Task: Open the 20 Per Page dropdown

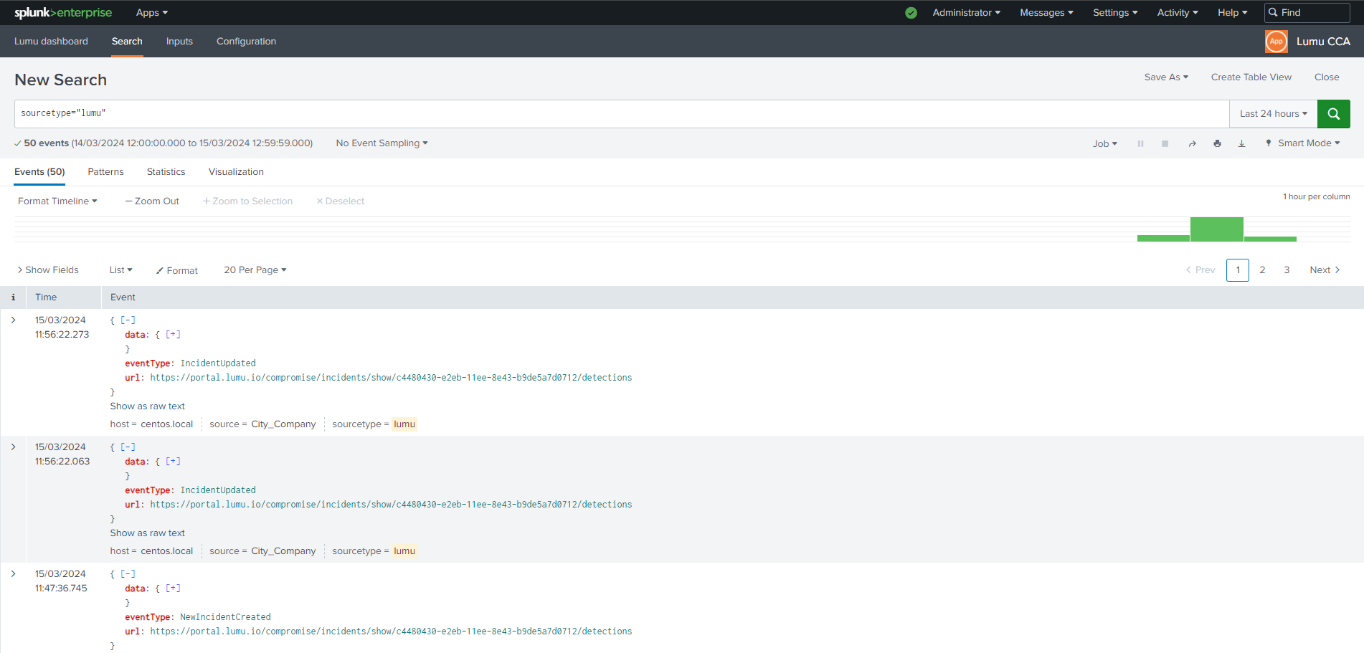Action: pos(255,270)
